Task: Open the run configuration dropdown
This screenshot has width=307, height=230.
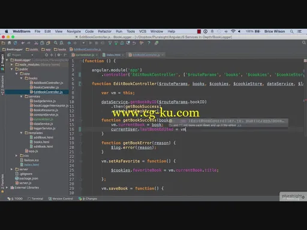Action: [x=83, y=43]
